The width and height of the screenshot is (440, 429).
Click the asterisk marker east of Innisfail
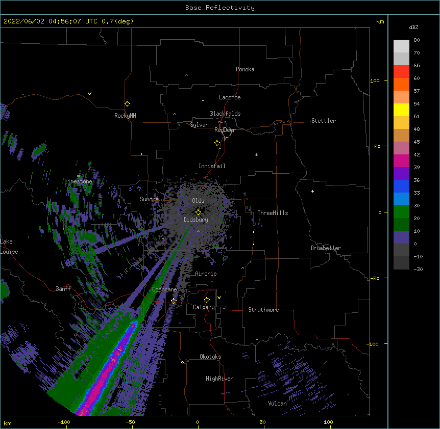(x=256, y=154)
